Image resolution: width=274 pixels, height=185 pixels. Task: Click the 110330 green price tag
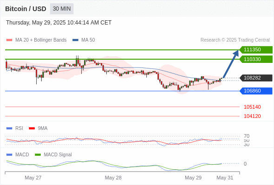256,59
